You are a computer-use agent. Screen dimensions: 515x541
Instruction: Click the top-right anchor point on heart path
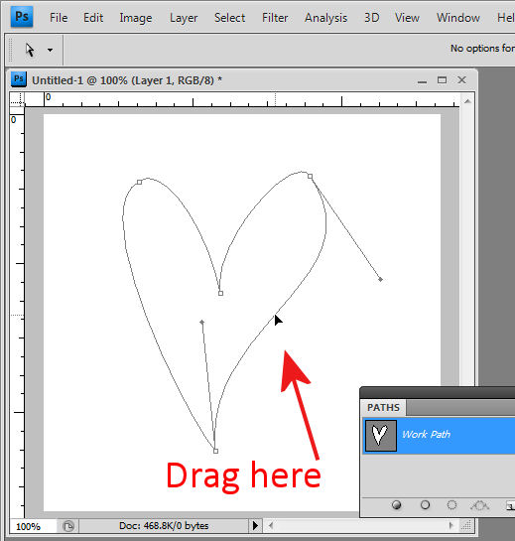[311, 177]
